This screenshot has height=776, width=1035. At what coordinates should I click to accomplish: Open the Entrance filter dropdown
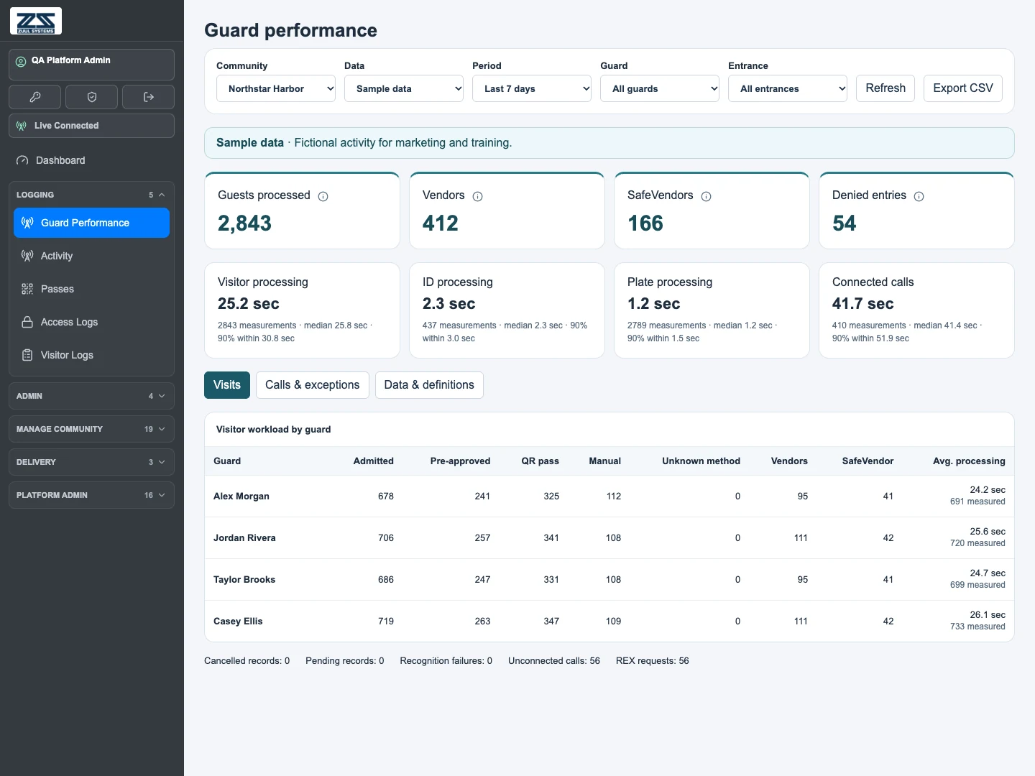[788, 88]
